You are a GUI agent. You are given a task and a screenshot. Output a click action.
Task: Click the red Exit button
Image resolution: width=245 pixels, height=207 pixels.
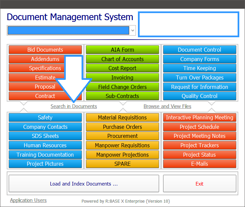click(199, 184)
